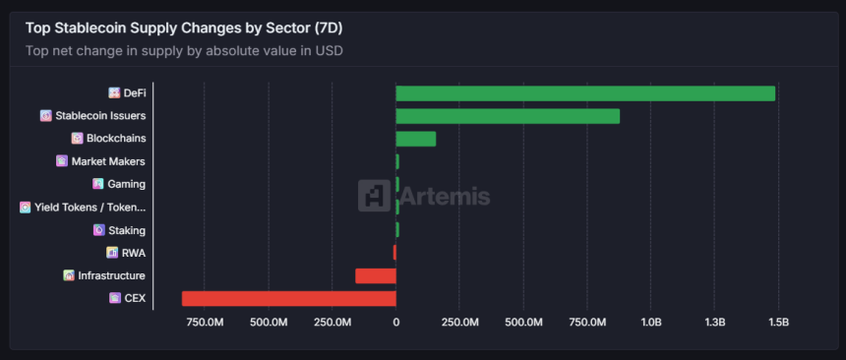Select the red Infrastructure bar
Screen dimensions: 846x360
coord(376,275)
